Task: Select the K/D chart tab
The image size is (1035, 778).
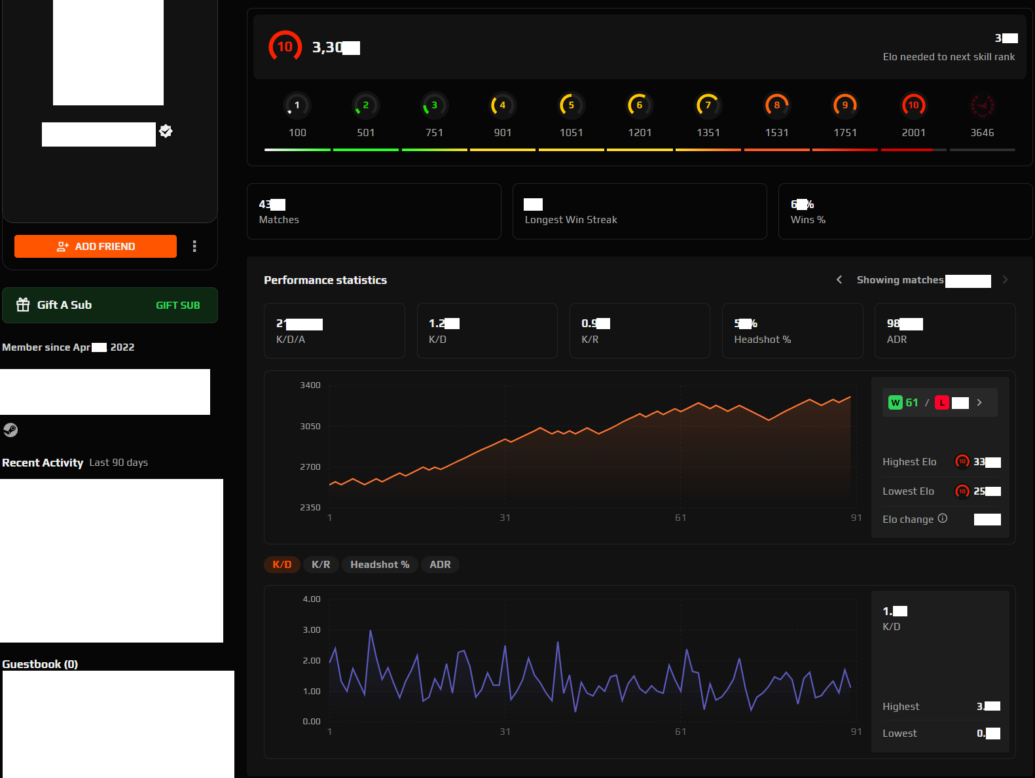Action: 282,565
